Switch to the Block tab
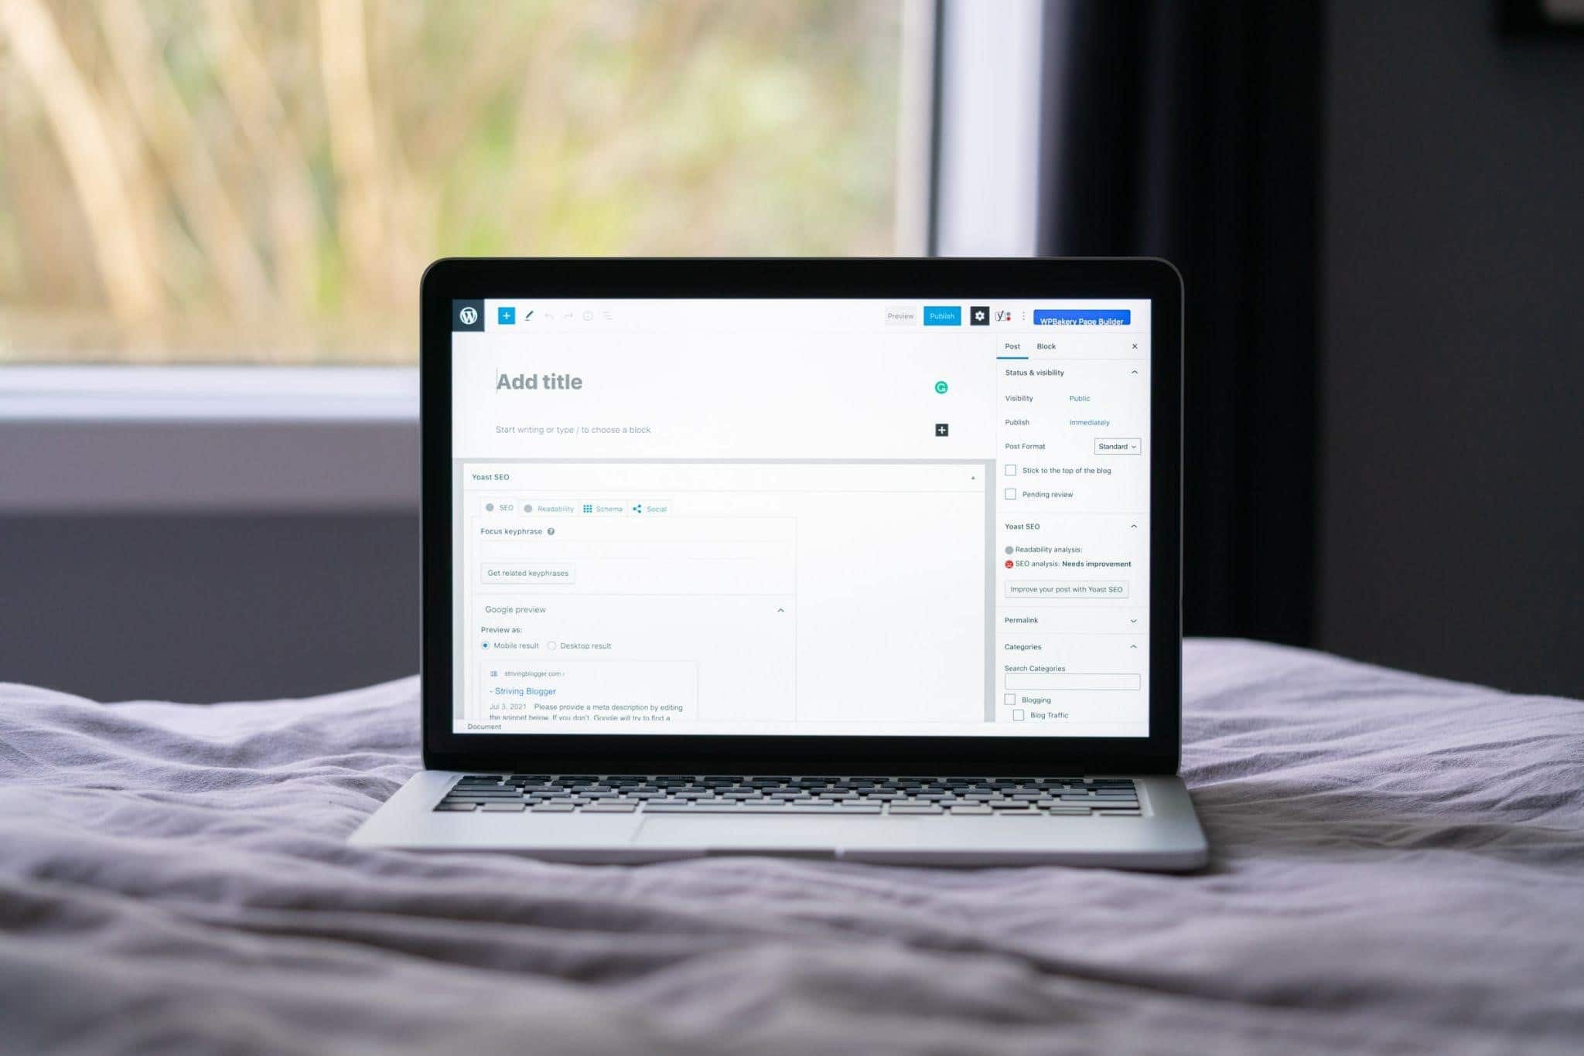 point(1044,346)
